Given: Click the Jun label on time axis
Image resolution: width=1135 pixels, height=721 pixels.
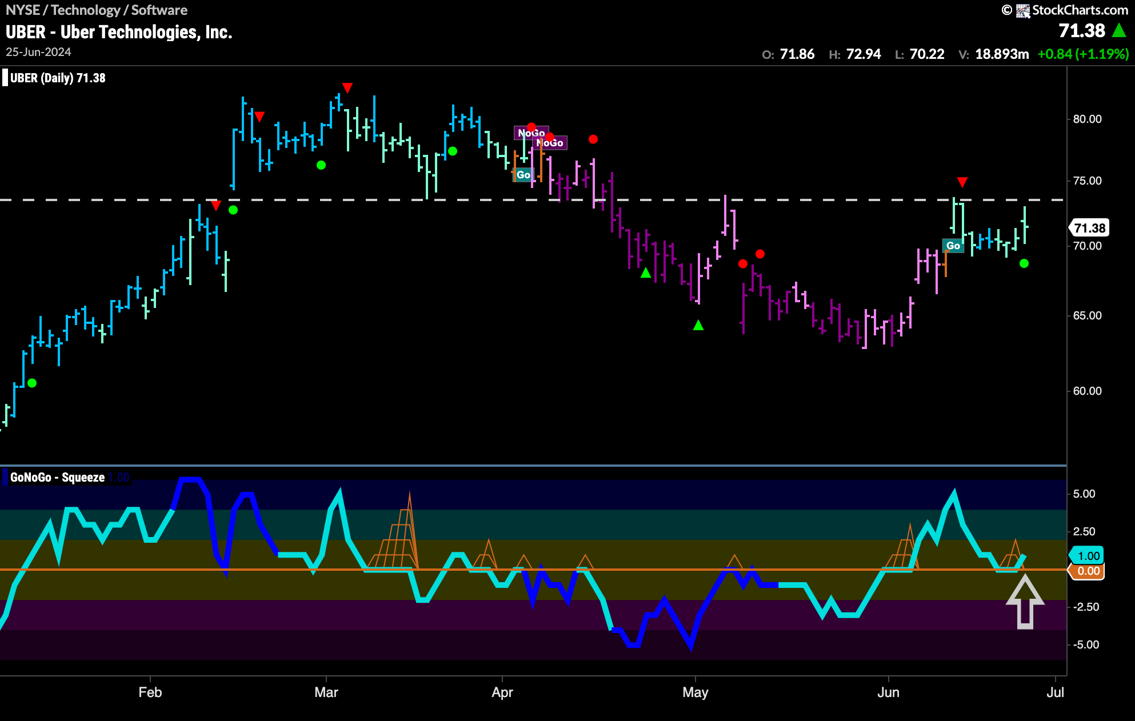Looking at the screenshot, I should coord(889,692).
